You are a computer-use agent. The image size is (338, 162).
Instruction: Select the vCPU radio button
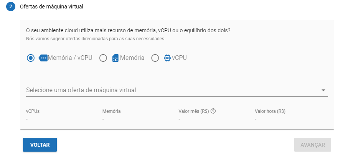pos(155,58)
